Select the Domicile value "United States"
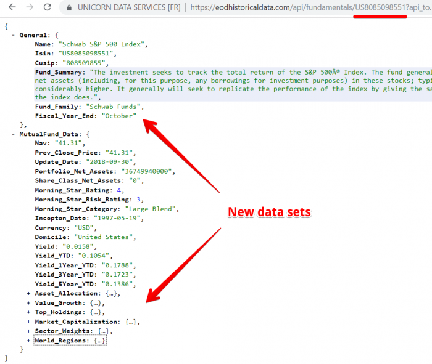 click(104, 237)
